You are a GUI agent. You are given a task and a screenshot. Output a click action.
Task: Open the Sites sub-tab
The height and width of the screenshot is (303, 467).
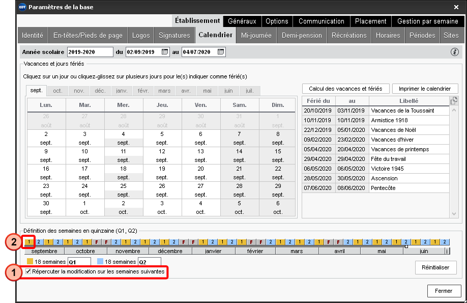pos(451,35)
